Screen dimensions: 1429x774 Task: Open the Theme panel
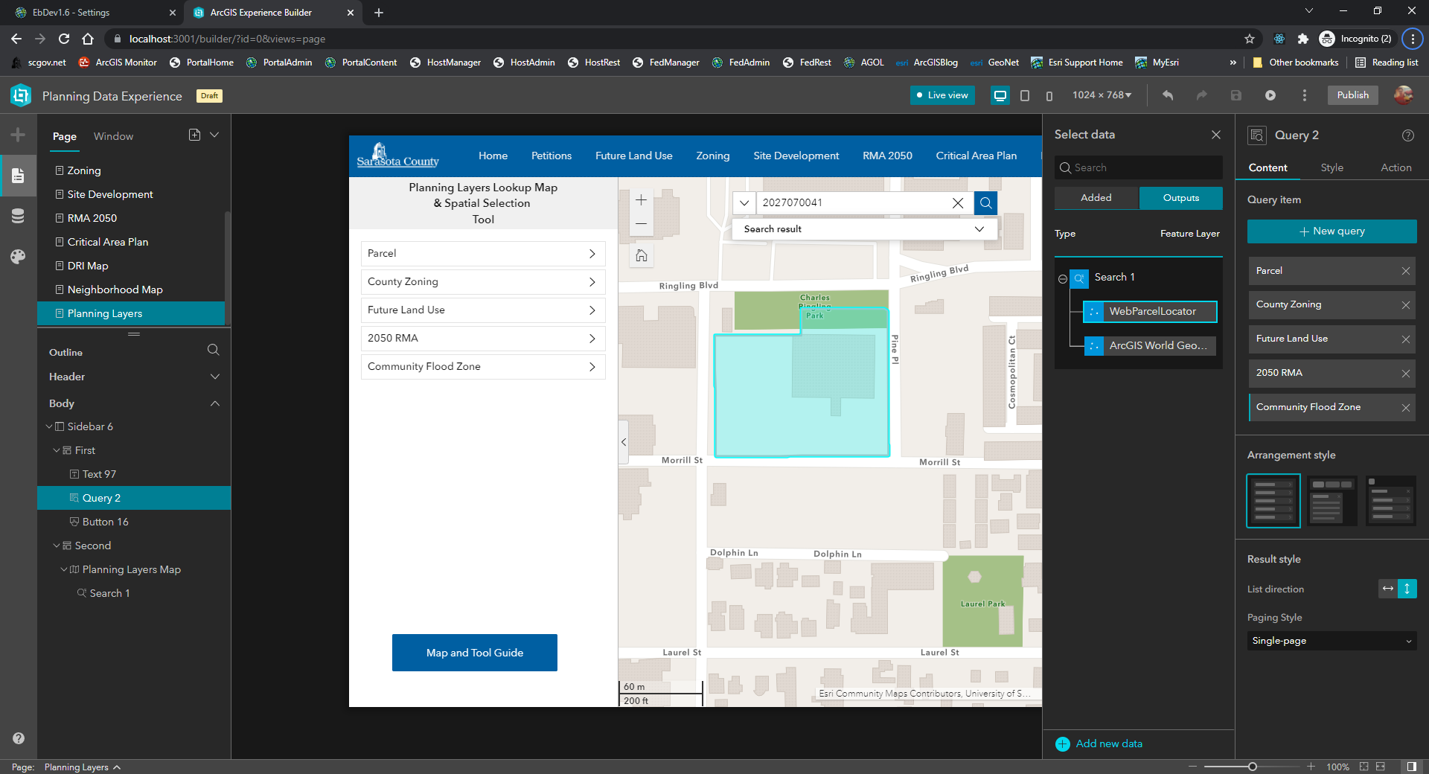click(x=16, y=257)
